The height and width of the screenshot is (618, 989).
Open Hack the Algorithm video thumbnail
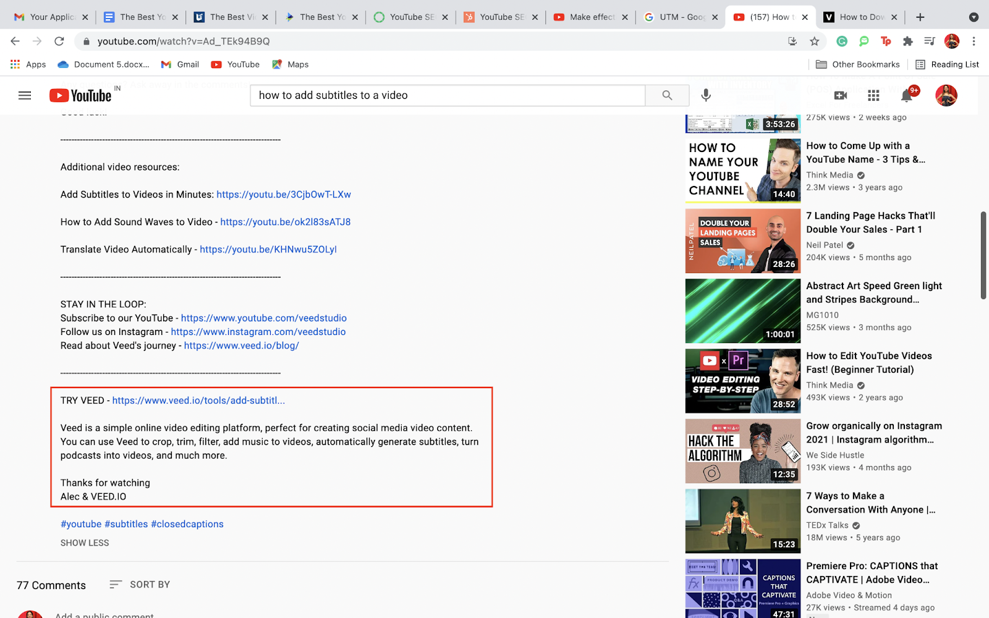click(x=743, y=451)
